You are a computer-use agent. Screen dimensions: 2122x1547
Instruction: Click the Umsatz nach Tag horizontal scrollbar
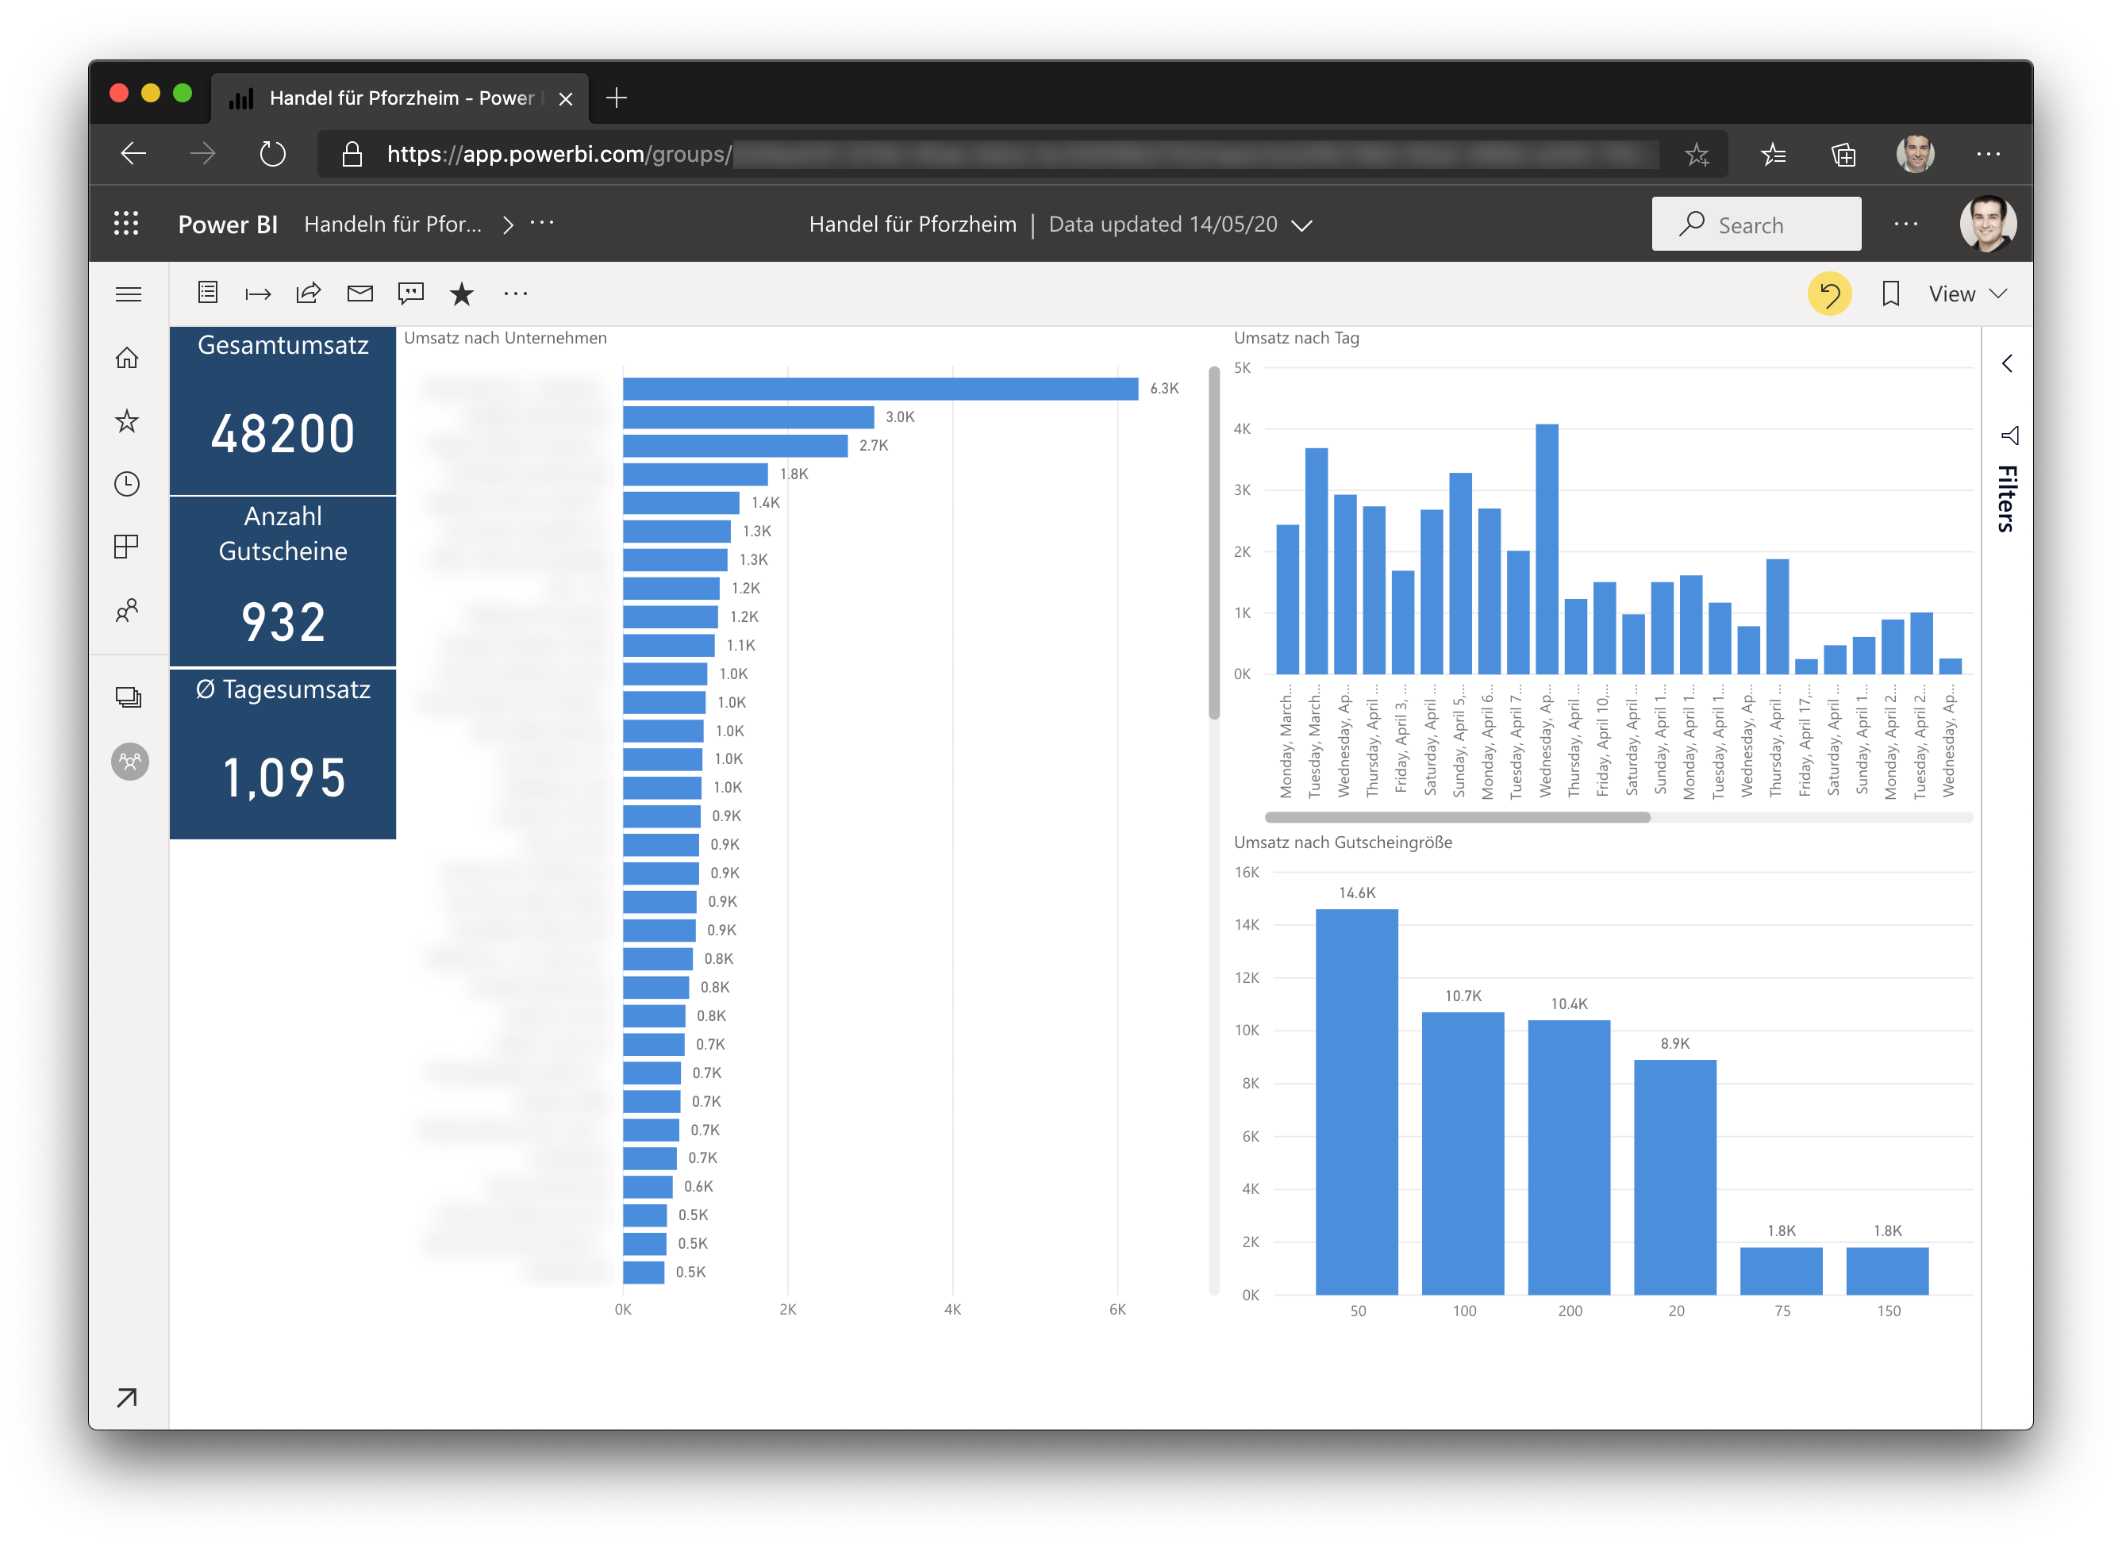(1457, 817)
